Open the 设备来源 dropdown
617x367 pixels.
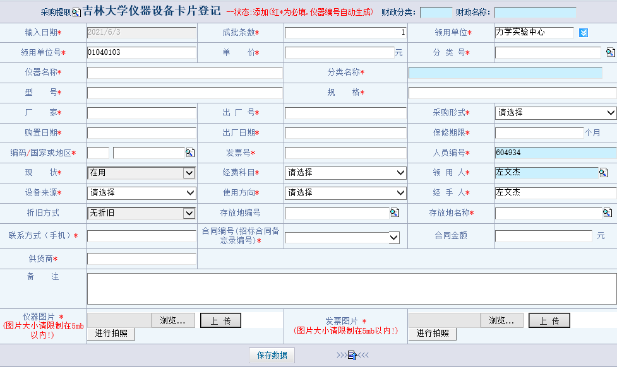141,193
